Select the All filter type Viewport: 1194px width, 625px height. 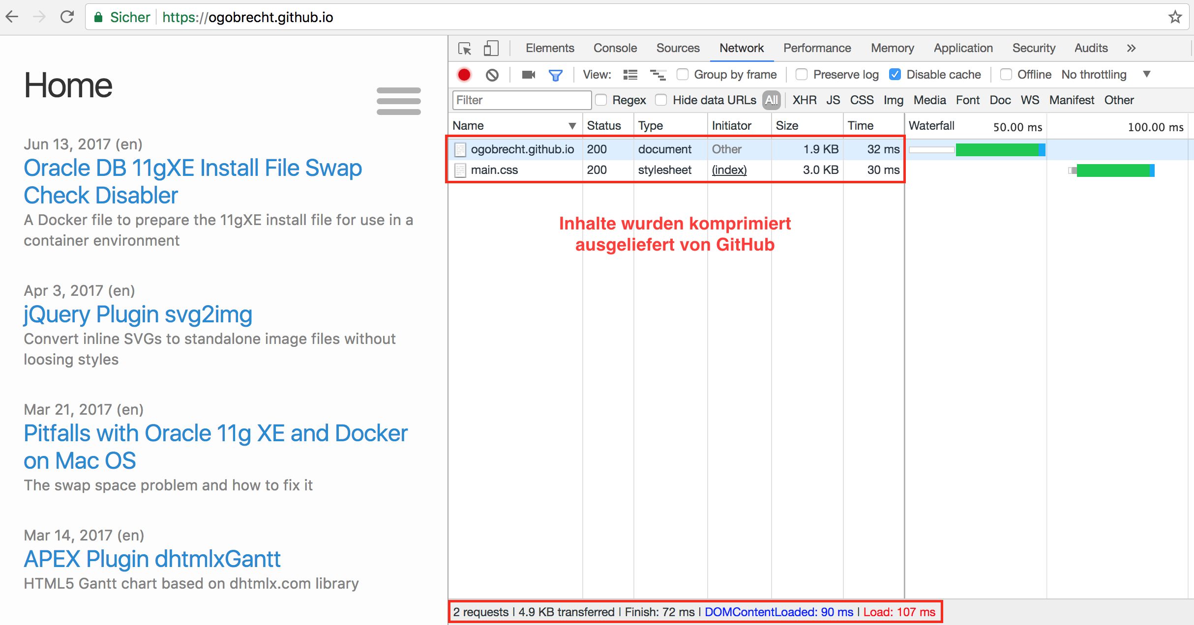pos(772,100)
